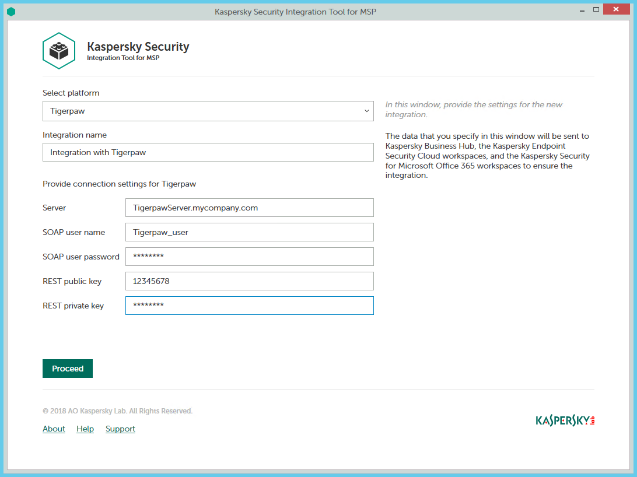
Task: Click the copyright notice text
Action: click(x=117, y=411)
